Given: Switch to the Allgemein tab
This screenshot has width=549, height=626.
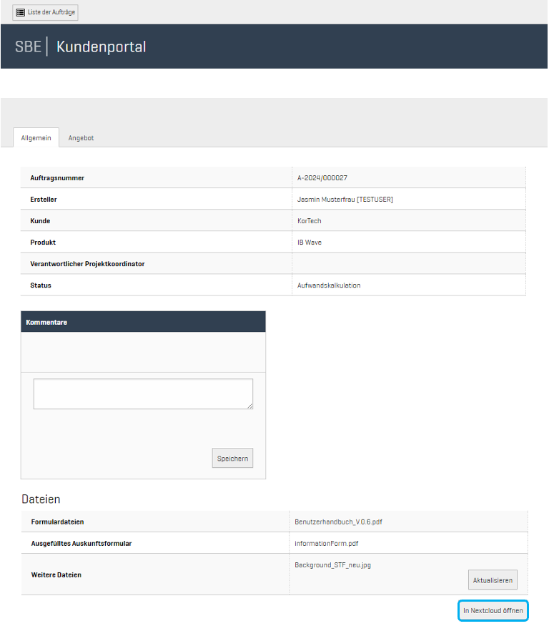Looking at the screenshot, I should click(36, 138).
